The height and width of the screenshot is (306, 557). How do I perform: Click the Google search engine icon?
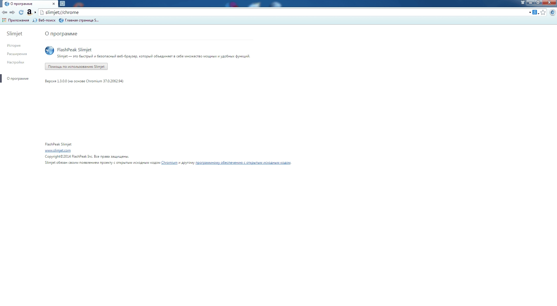pos(534,12)
